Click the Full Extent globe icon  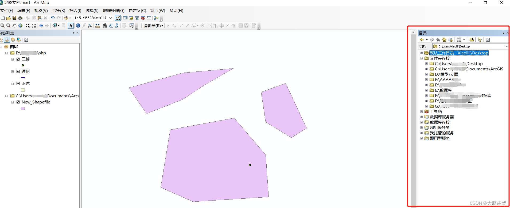[x=20, y=26]
